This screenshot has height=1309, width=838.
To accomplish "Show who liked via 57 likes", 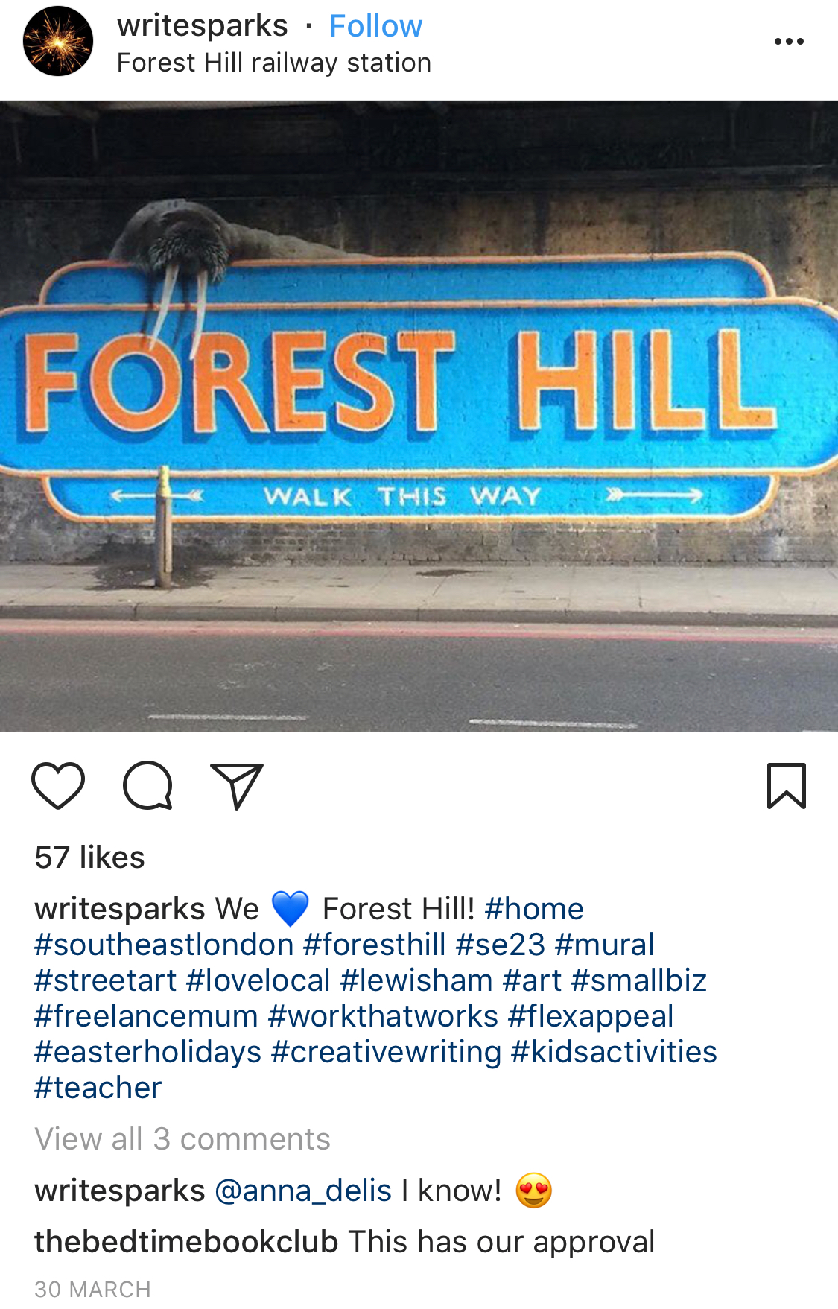I will click(89, 858).
